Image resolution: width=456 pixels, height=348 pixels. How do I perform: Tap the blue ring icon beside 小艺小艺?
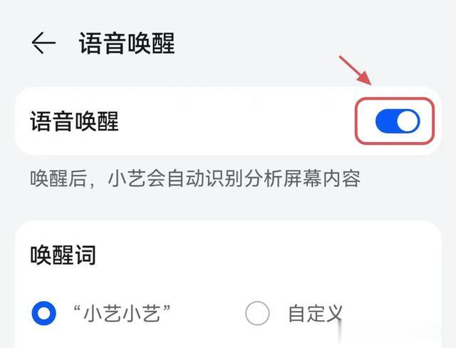(43, 313)
